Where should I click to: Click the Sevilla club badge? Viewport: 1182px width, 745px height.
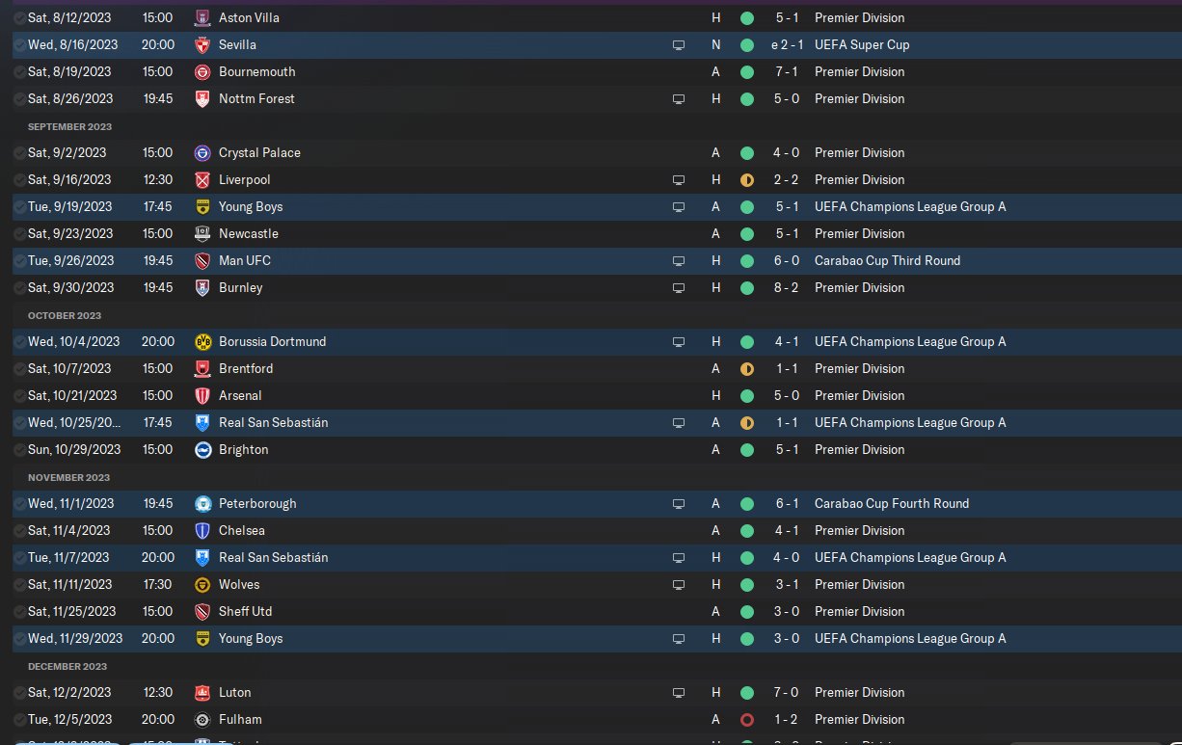(202, 44)
